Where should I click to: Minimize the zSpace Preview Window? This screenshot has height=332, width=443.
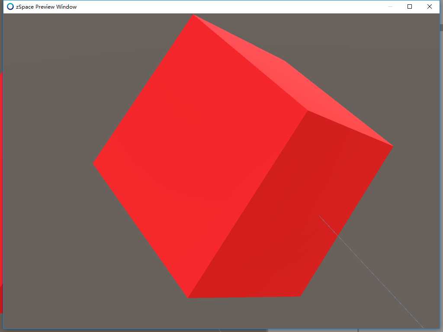click(x=390, y=6)
